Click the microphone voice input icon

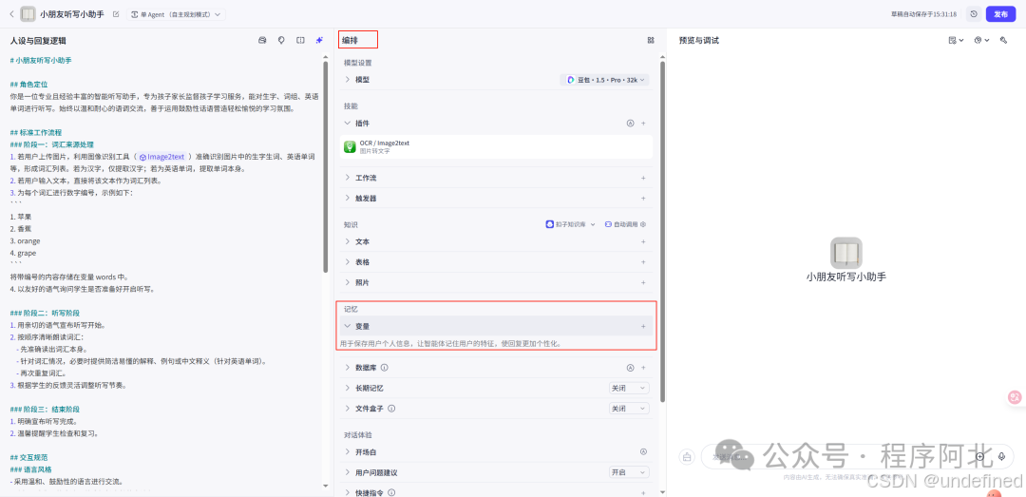pyautogui.click(x=1001, y=456)
